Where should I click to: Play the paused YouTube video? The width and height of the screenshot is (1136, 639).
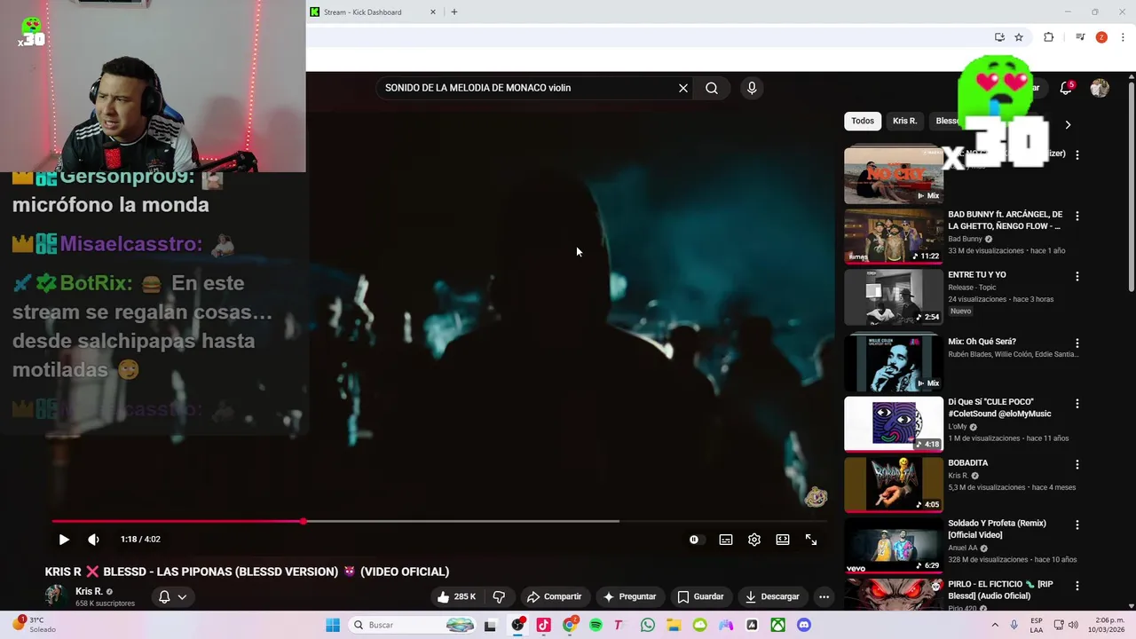tap(64, 540)
